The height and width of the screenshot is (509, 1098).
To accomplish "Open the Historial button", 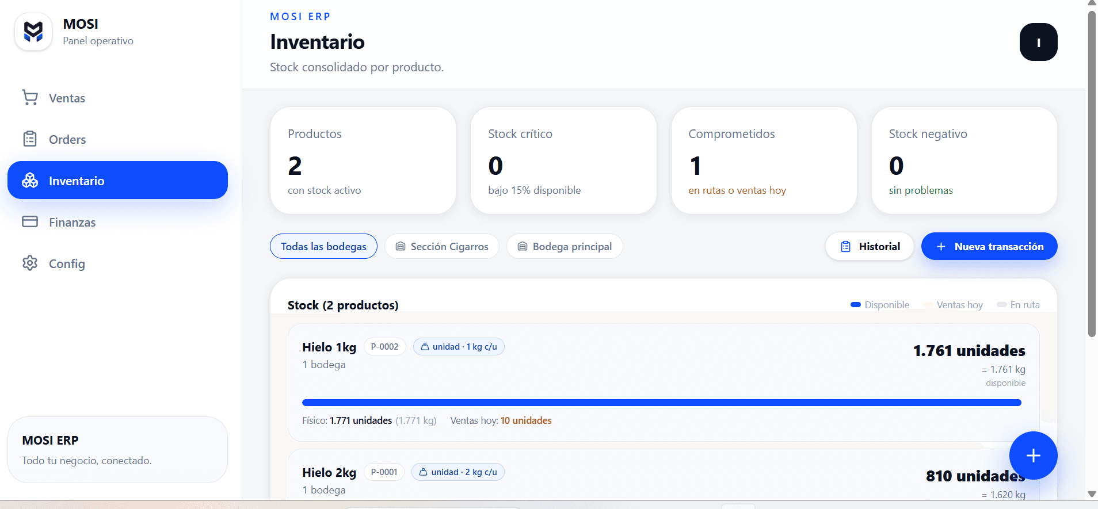I will [x=870, y=246].
